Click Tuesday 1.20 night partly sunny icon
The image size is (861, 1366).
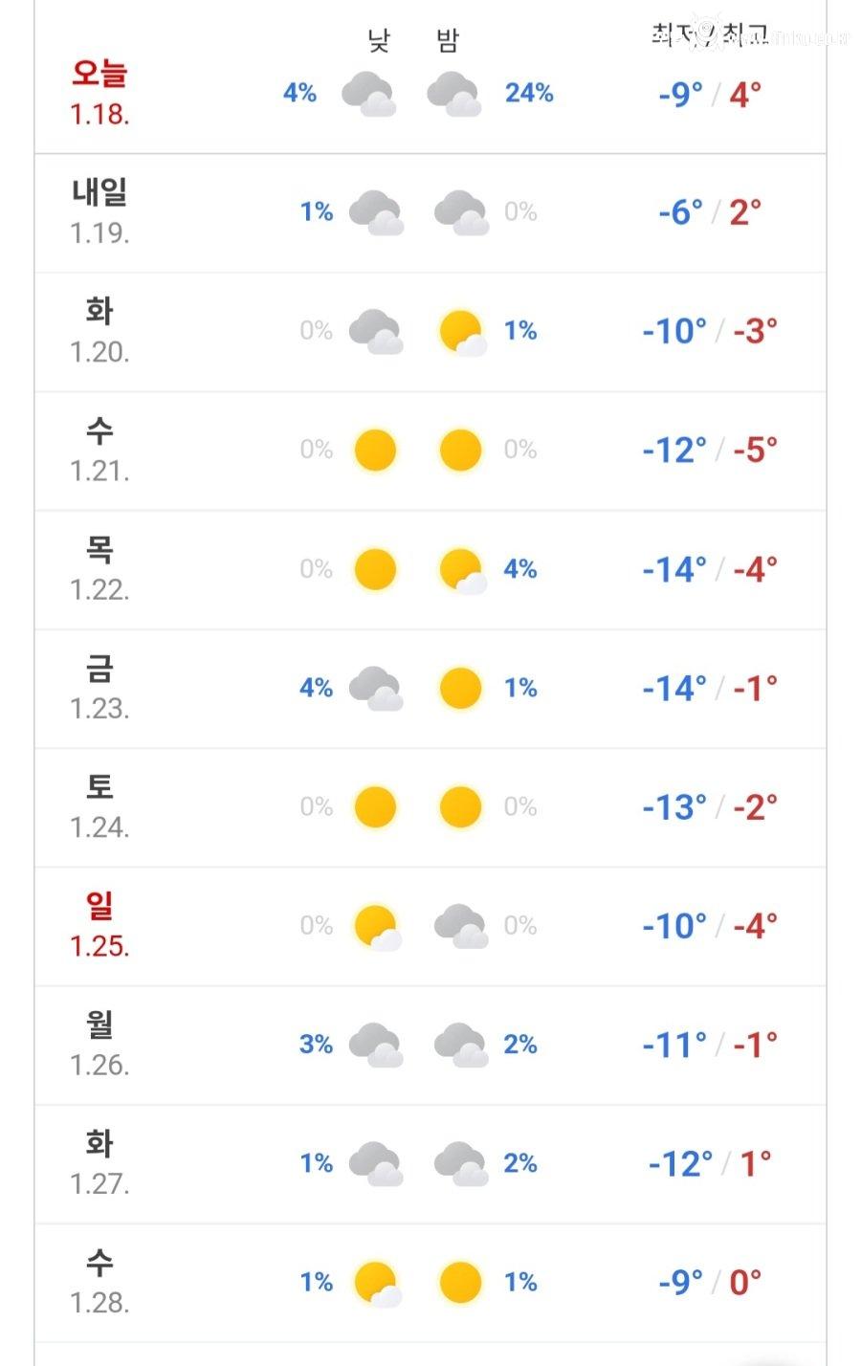click(461, 332)
